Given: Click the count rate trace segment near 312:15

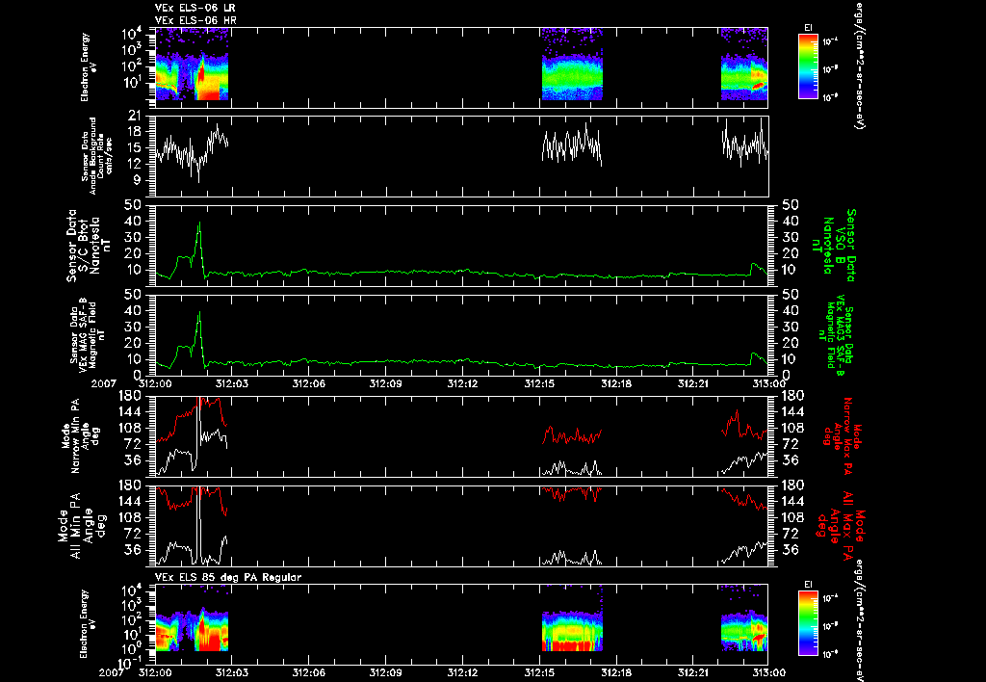Looking at the screenshot, I should coord(572,144).
